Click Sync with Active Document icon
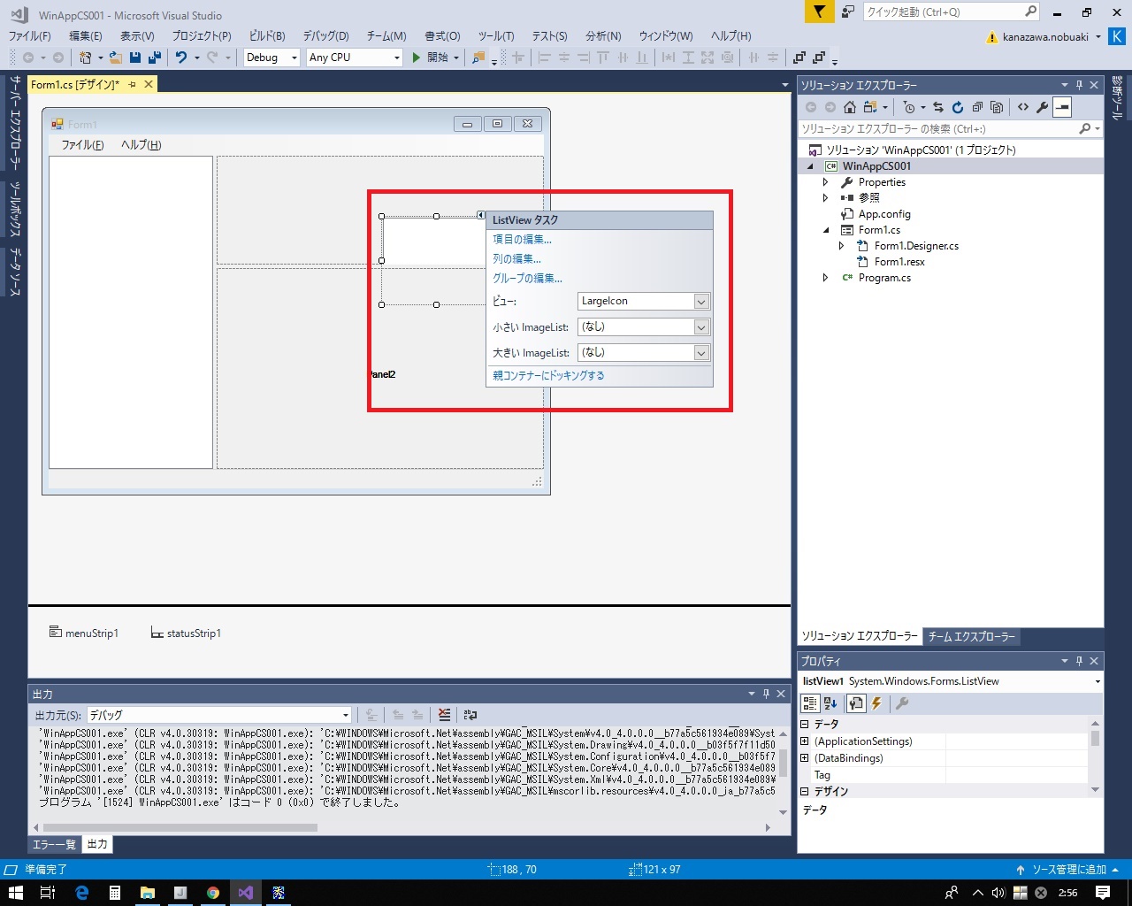Viewport: 1132px width, 906px height. (x=938, y=107)
